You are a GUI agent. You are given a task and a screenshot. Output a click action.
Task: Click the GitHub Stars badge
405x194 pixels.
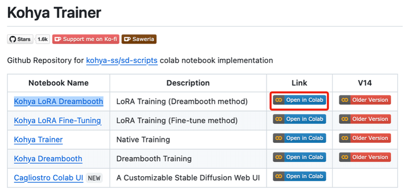pos(20,40)
